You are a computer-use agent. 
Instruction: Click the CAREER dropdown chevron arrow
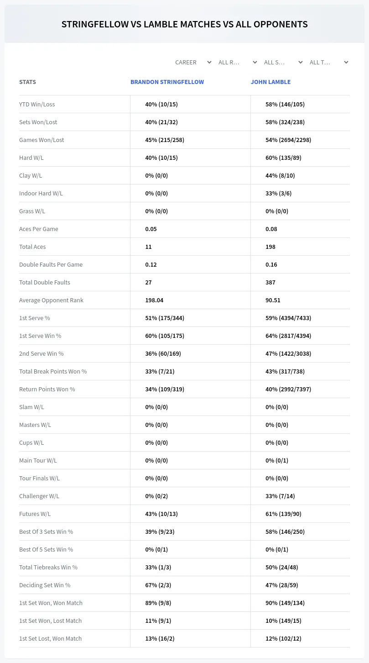209,62
